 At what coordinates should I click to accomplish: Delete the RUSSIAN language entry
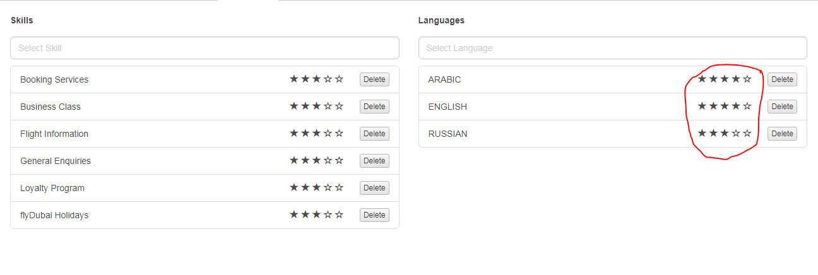pos(782,134)
